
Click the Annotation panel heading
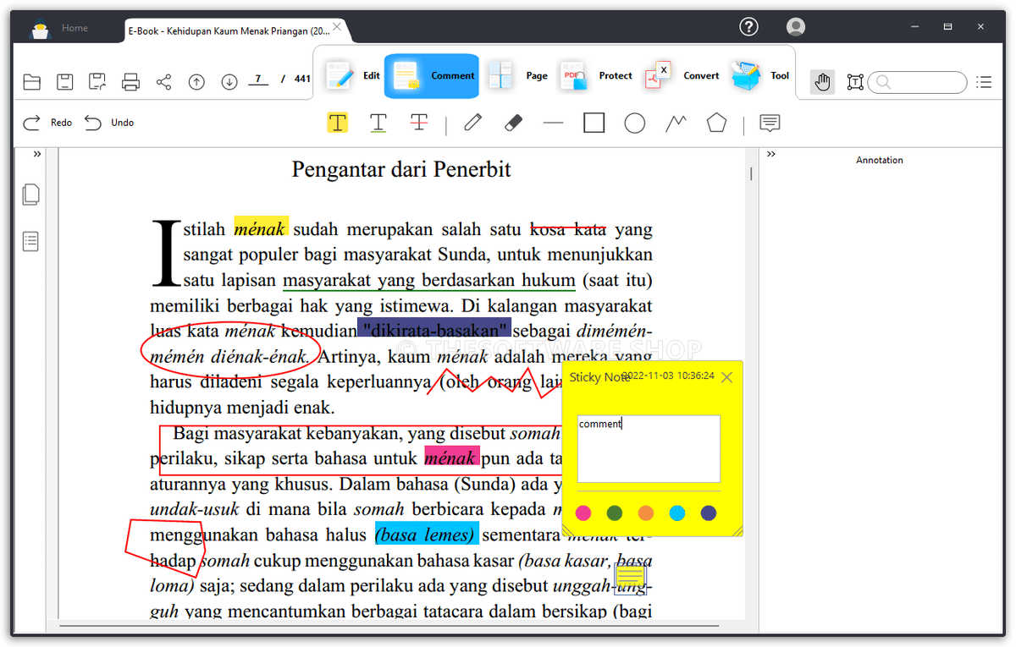point(880,160)
